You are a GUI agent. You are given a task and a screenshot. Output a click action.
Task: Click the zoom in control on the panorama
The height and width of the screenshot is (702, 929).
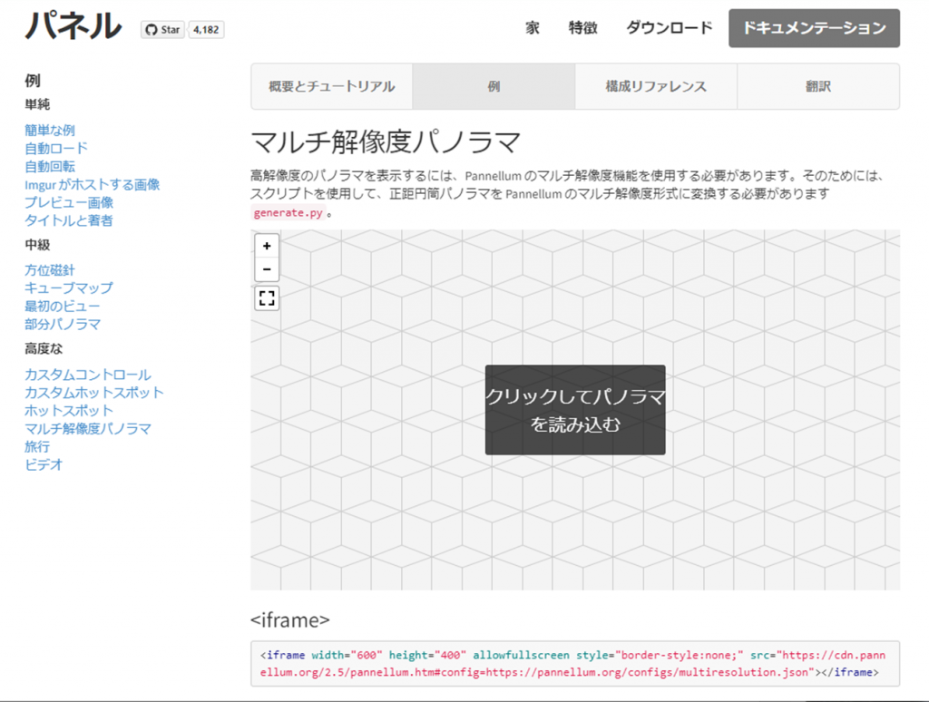click(266, 246)
